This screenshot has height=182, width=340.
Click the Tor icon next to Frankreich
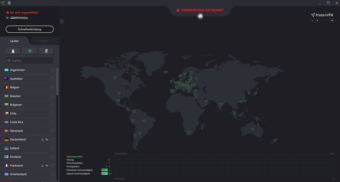point(42,165)
